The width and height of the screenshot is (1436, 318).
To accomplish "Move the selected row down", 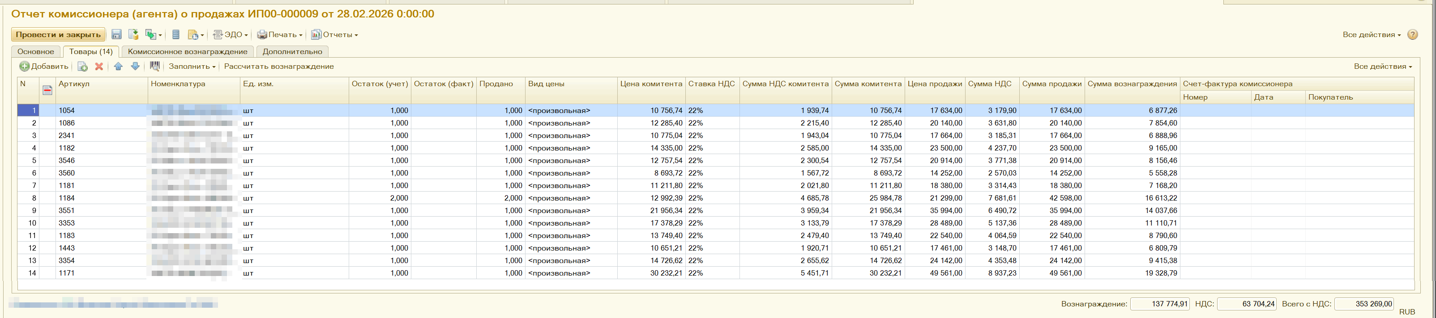I will tap(135, 67).
